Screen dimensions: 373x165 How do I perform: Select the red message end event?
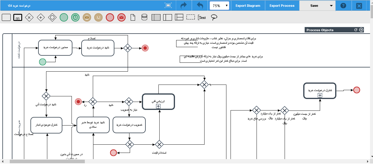tap(121, 17)
